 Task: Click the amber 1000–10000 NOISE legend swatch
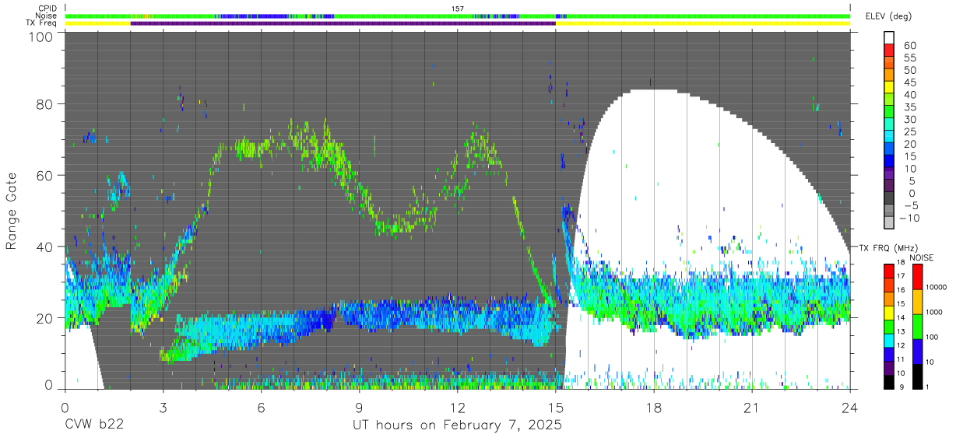pyautogui.click(x=916, y=301)
